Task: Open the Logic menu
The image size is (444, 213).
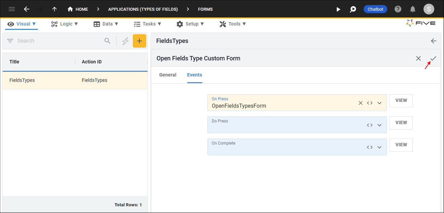Action: [x=65, y=24]
